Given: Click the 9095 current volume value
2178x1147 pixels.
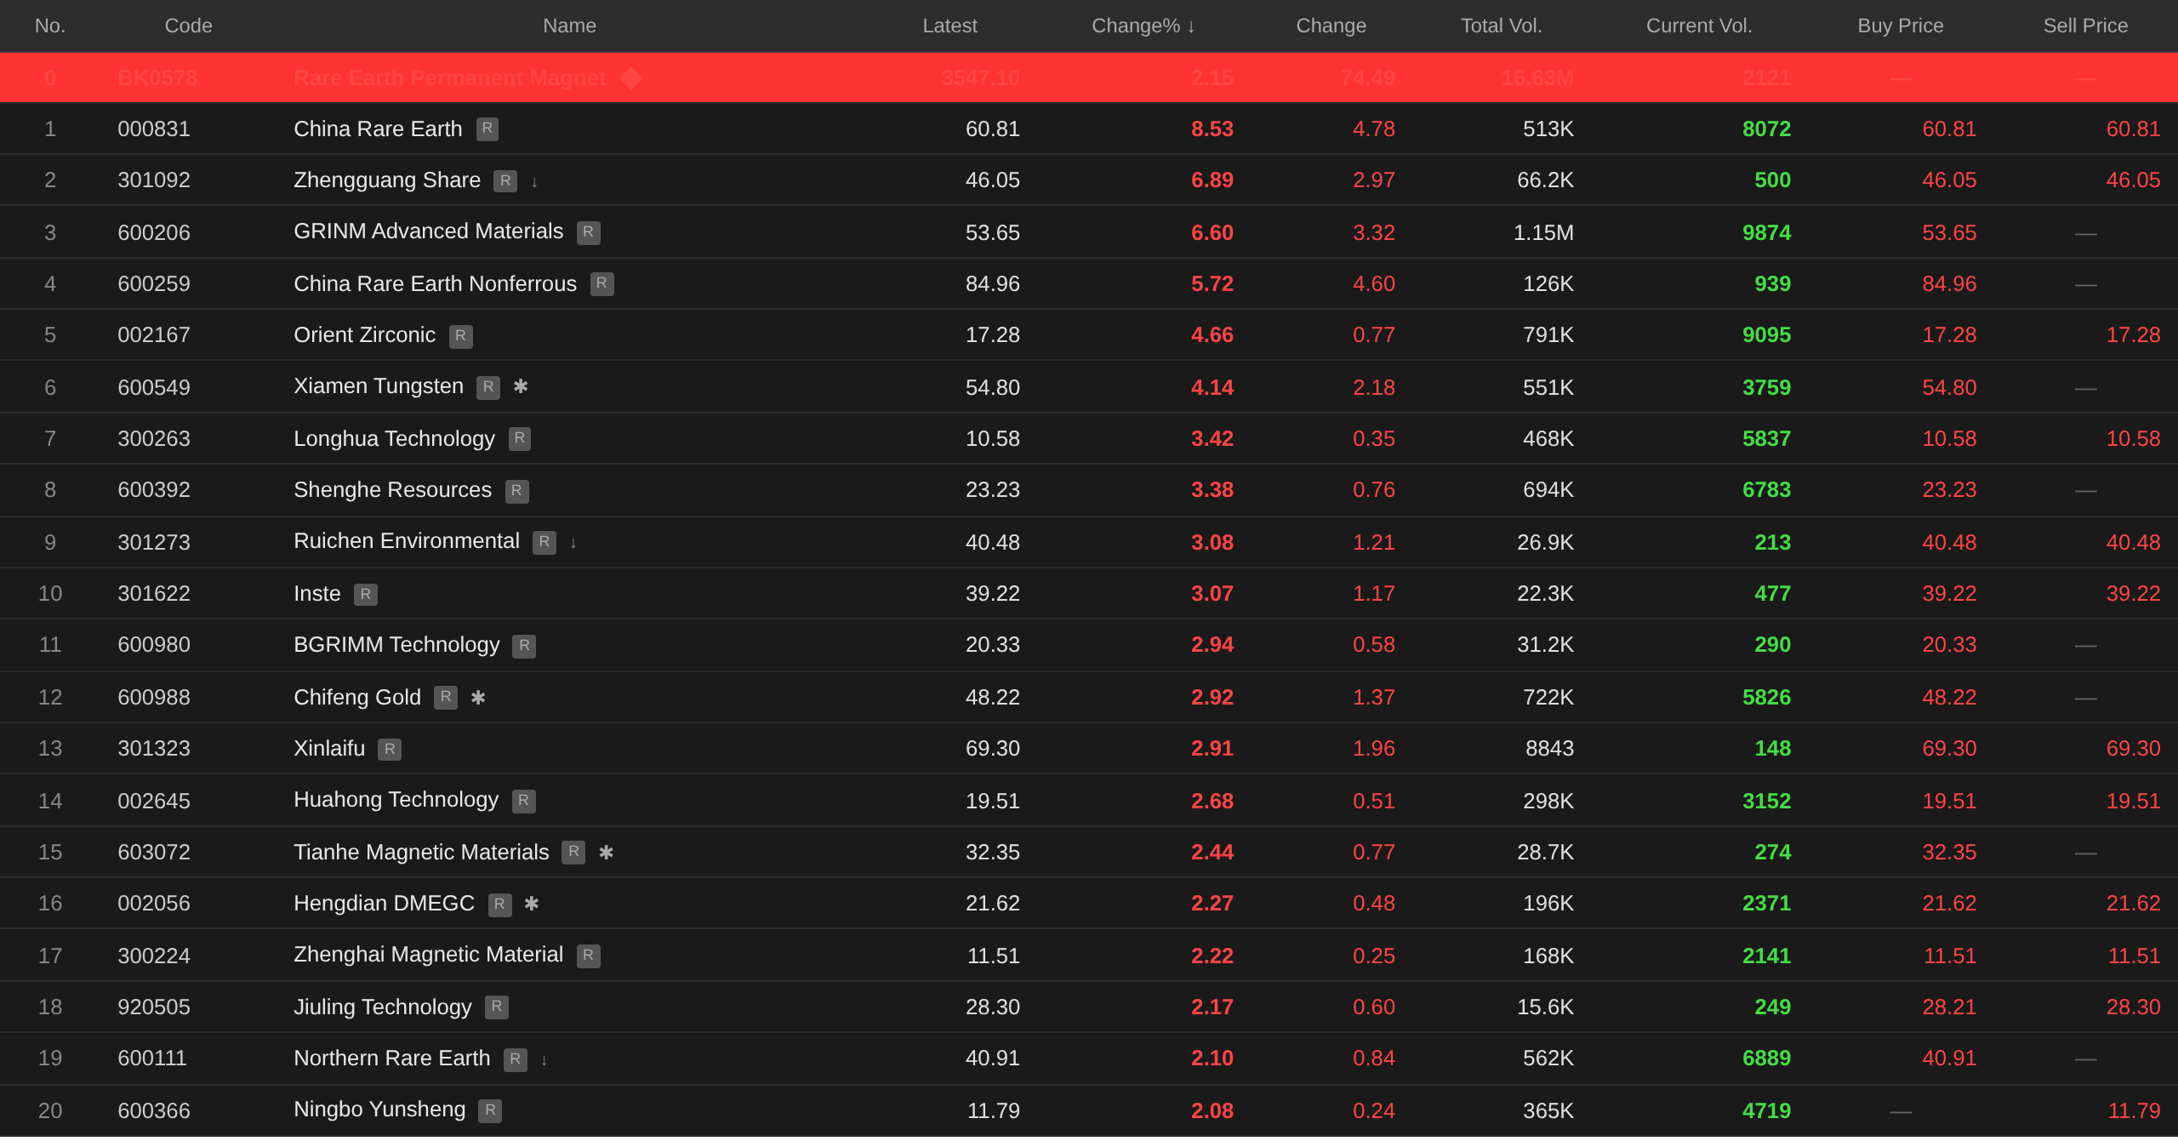Looking at the screenshot, I should click(x=1766, y=335).
